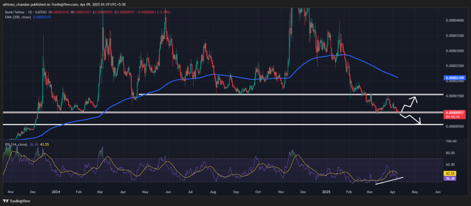
Task: Click the 80.00 level on RSI scale
Action: (450, 153)
